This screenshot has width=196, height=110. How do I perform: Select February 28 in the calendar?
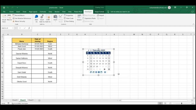[97, 67]
